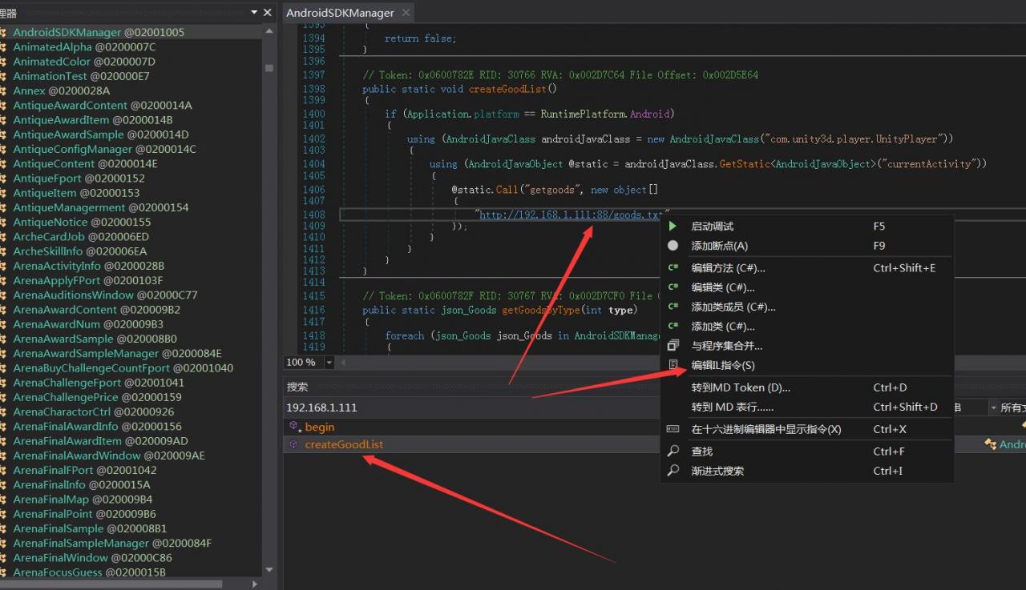Click the 搜索 panel title
Viewport: 1026px width, 590px height.
[x=297, y=387]
